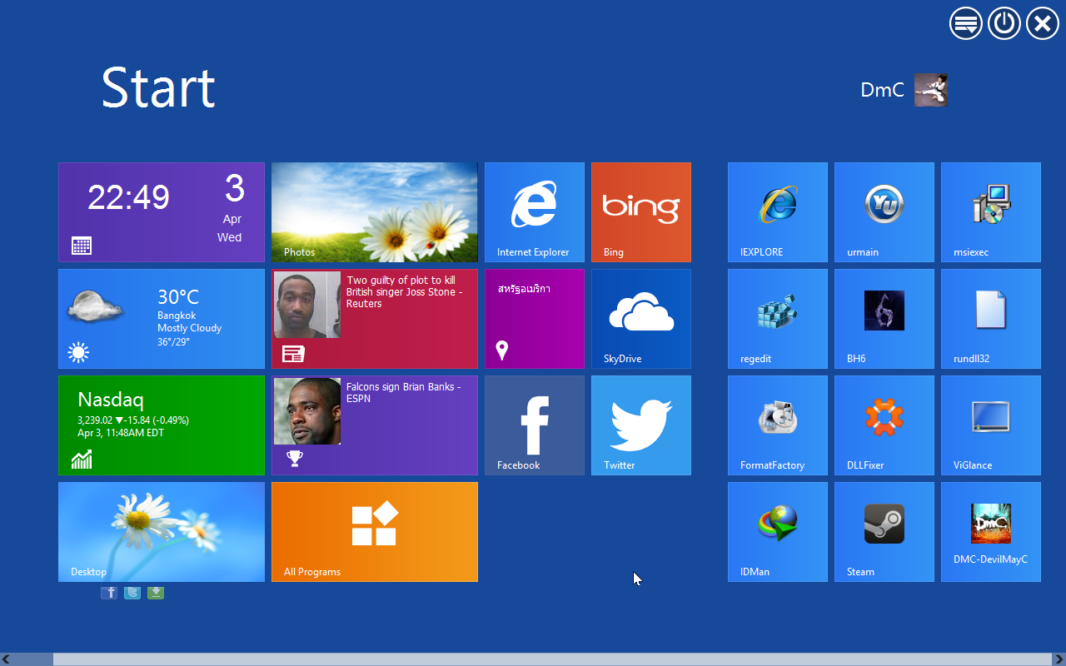Open the menu list button at top right

coord(966,23)
